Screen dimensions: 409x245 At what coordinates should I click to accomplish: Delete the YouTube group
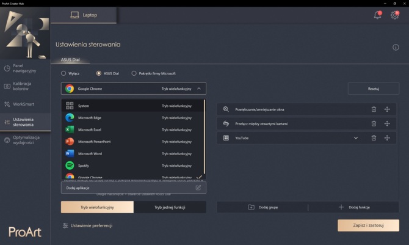point(374,137)
